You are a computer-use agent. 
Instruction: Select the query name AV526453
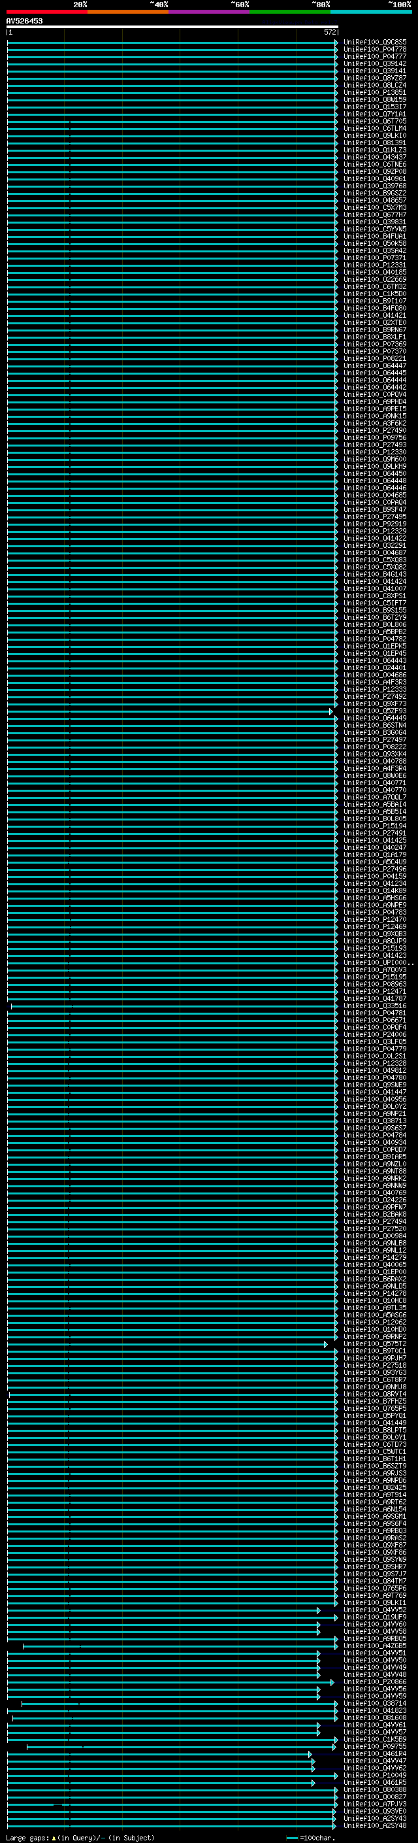click(24, 22)
